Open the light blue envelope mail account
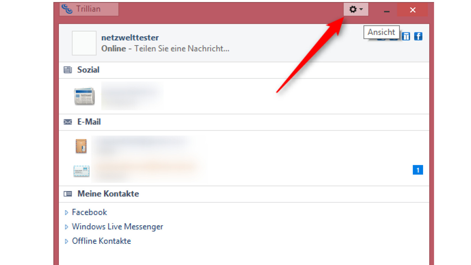 click(81, 171)
